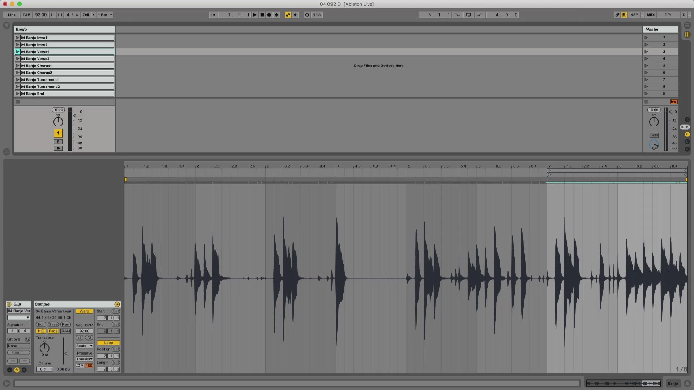Click the transport Play button
Screen dimensions: 694x390
[x=255, y=15]
